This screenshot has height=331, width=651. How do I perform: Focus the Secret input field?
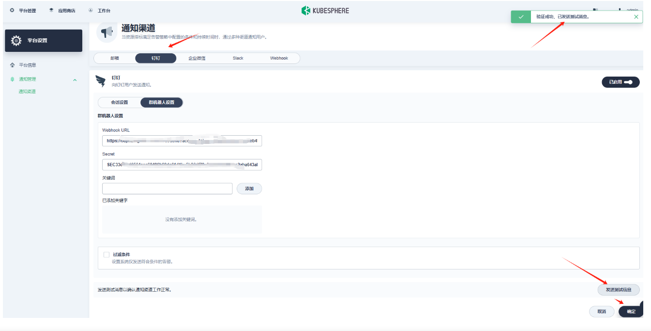pos(182,165)
